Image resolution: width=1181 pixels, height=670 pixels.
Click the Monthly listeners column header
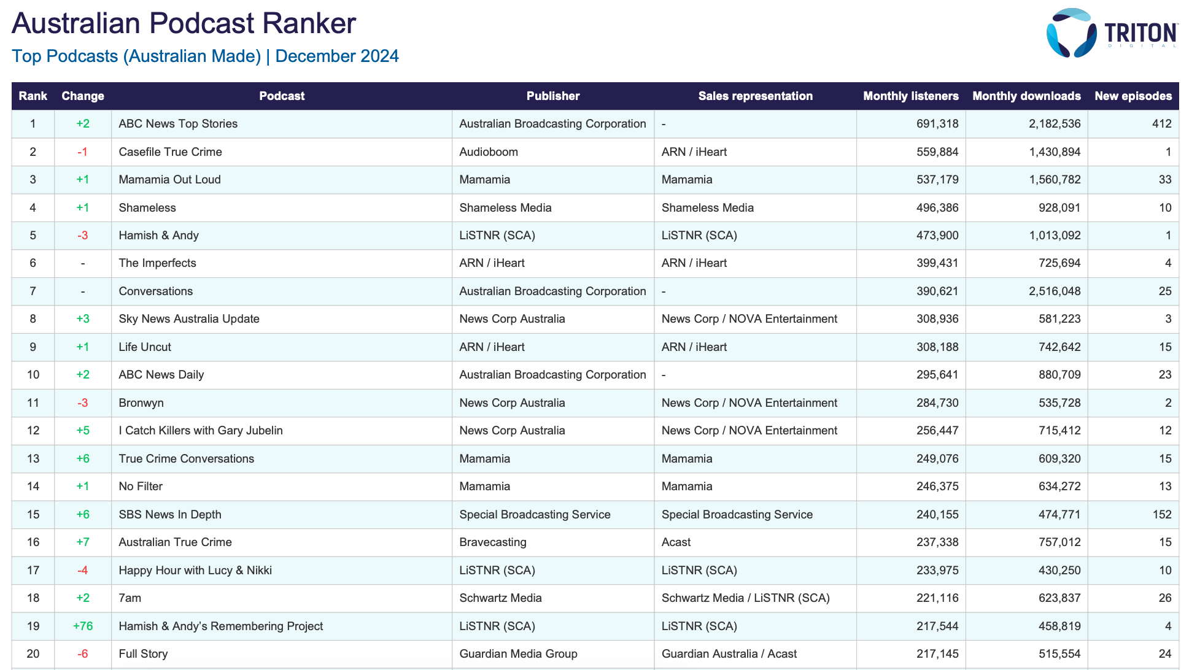pos(911,96)
